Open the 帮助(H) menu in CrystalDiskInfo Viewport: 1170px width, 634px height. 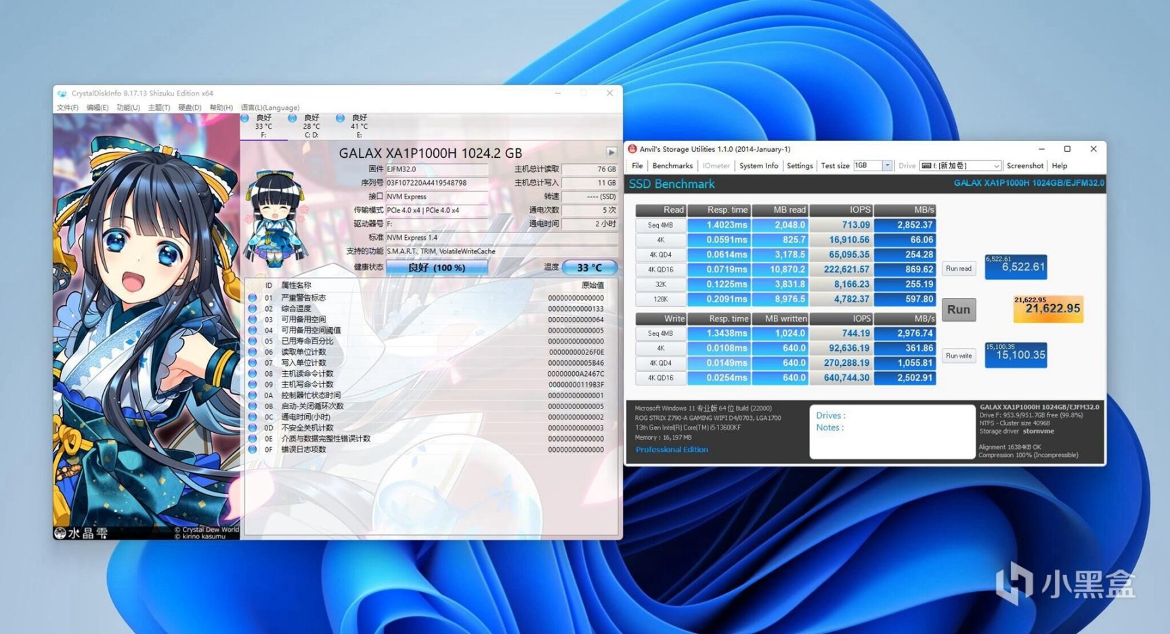pyautogui.click(x=221, y=108)
